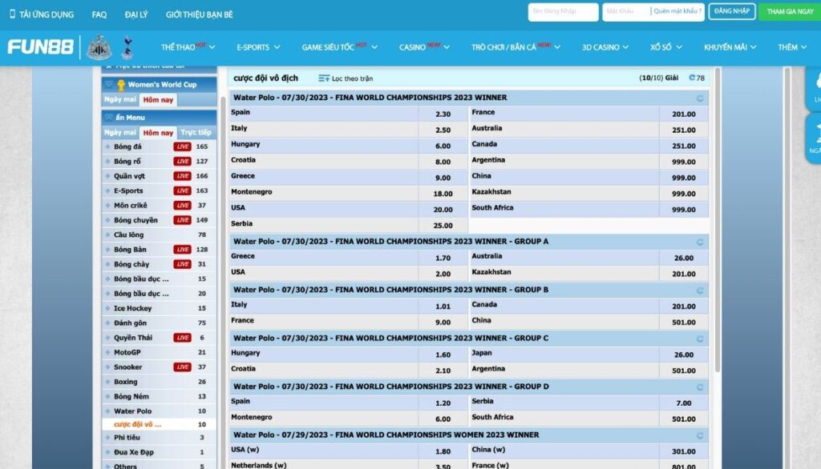Select Montenegro Group D odds 6.00

(443, 419)
